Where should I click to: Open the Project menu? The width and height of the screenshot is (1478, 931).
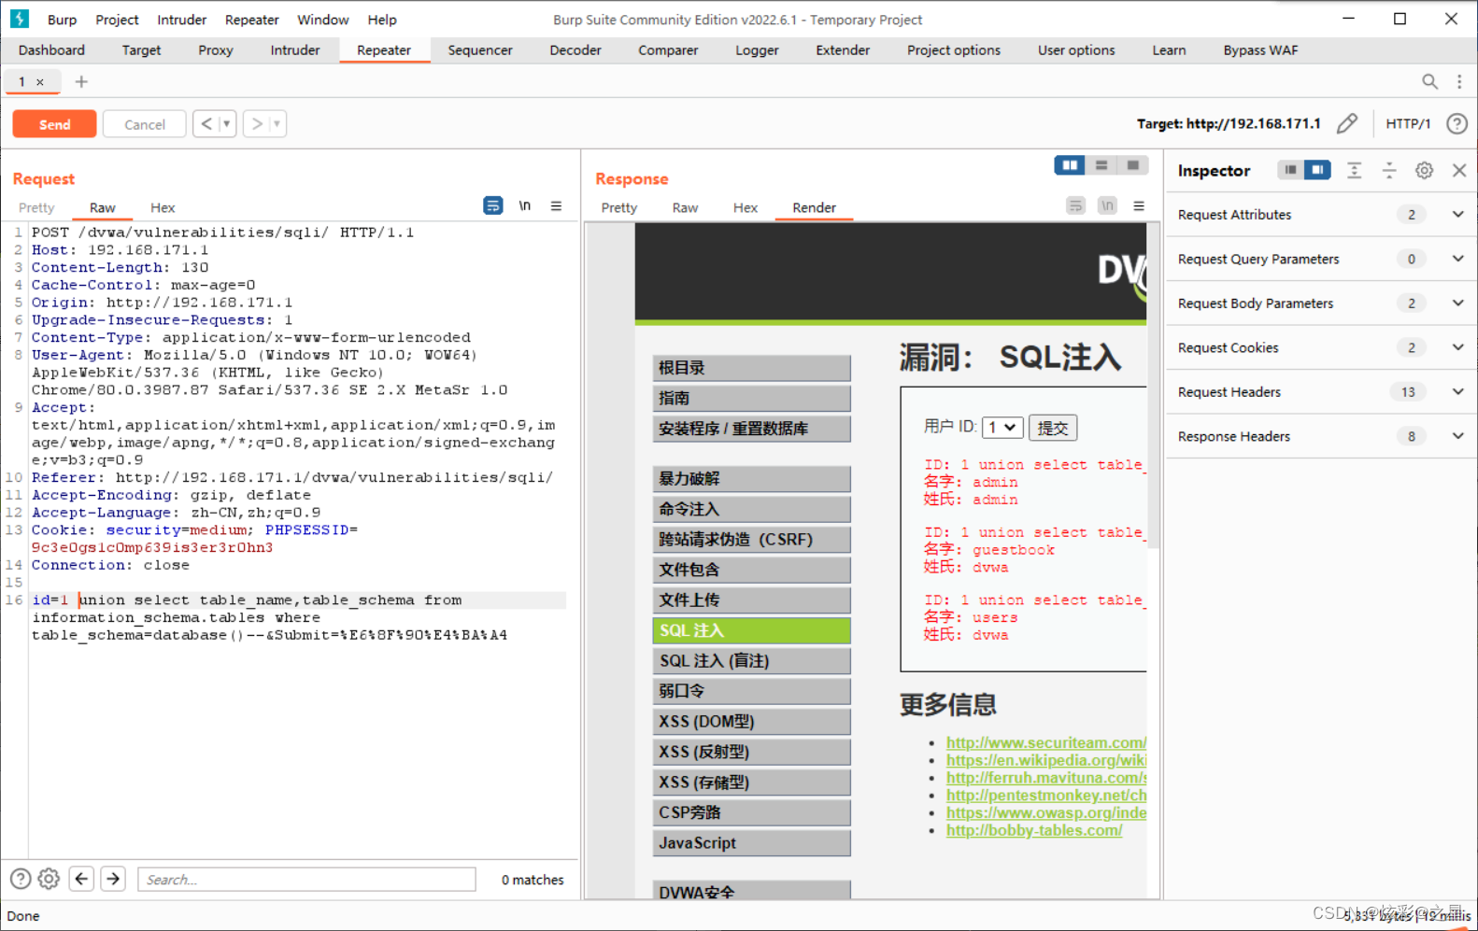click(117, 20)
